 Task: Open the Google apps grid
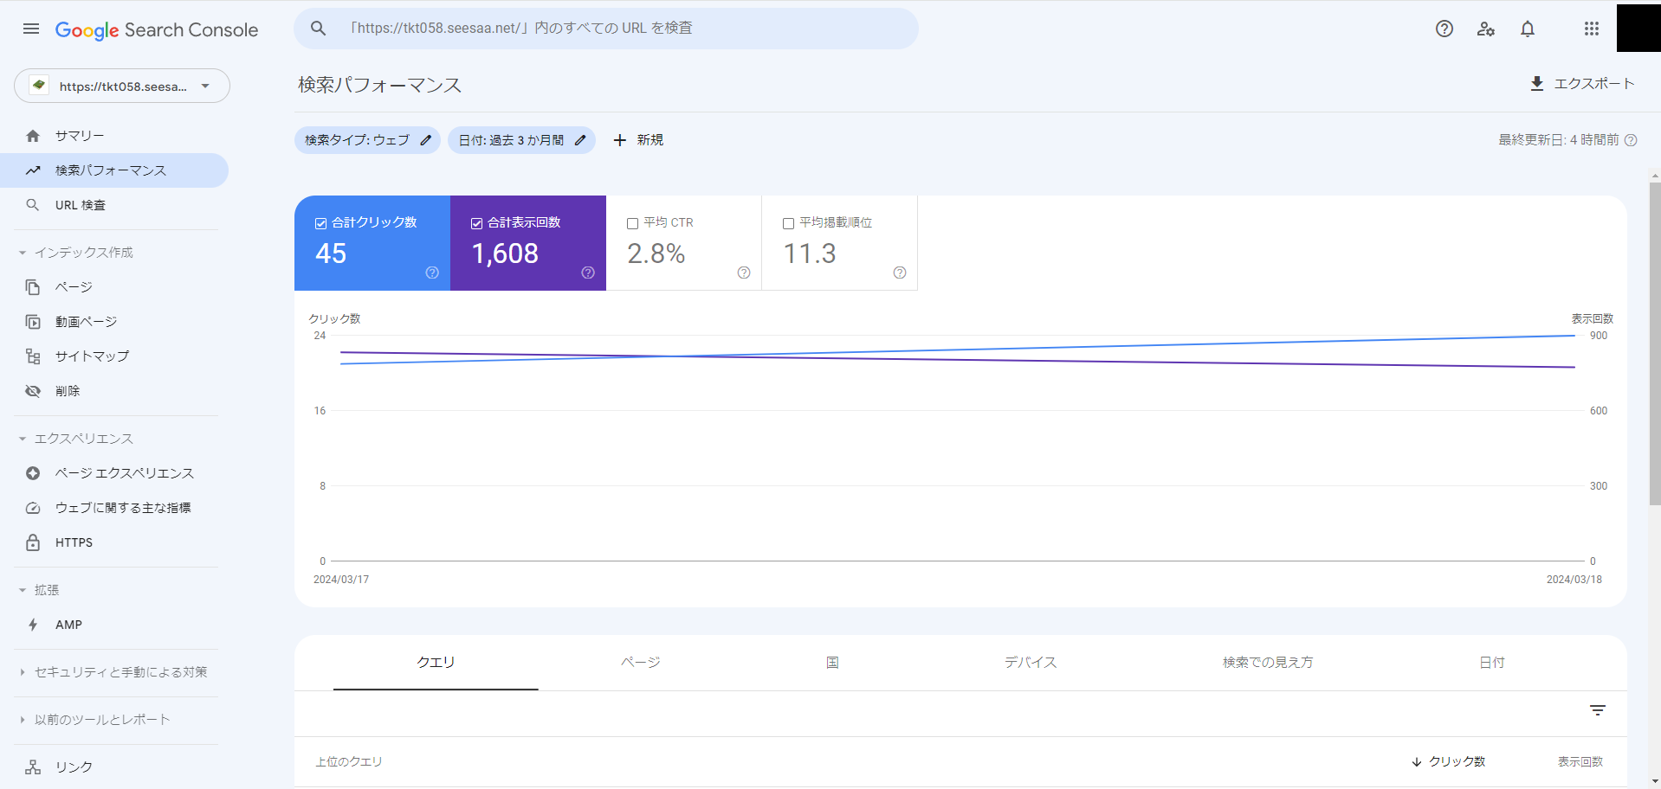(1591, 29)
